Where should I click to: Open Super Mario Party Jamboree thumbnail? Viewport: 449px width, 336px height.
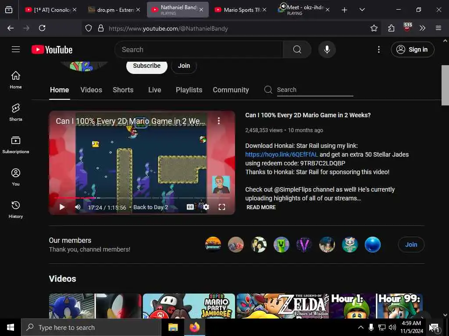click(189, 306)
